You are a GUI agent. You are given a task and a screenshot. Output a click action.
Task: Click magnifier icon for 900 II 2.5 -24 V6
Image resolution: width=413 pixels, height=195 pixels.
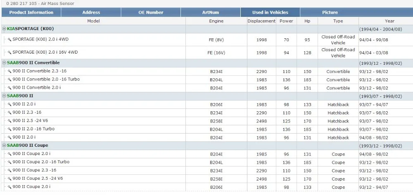tap(9, 121)
